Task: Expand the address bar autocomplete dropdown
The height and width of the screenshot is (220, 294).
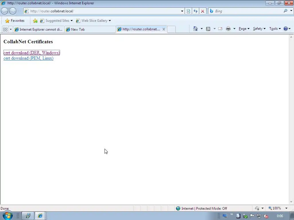Action: pyautogui.click(x=182, y=11)
